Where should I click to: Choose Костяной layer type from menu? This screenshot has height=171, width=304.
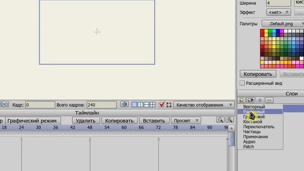point(260,122)
